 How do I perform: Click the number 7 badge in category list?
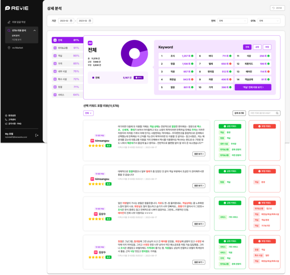[55, 95]
